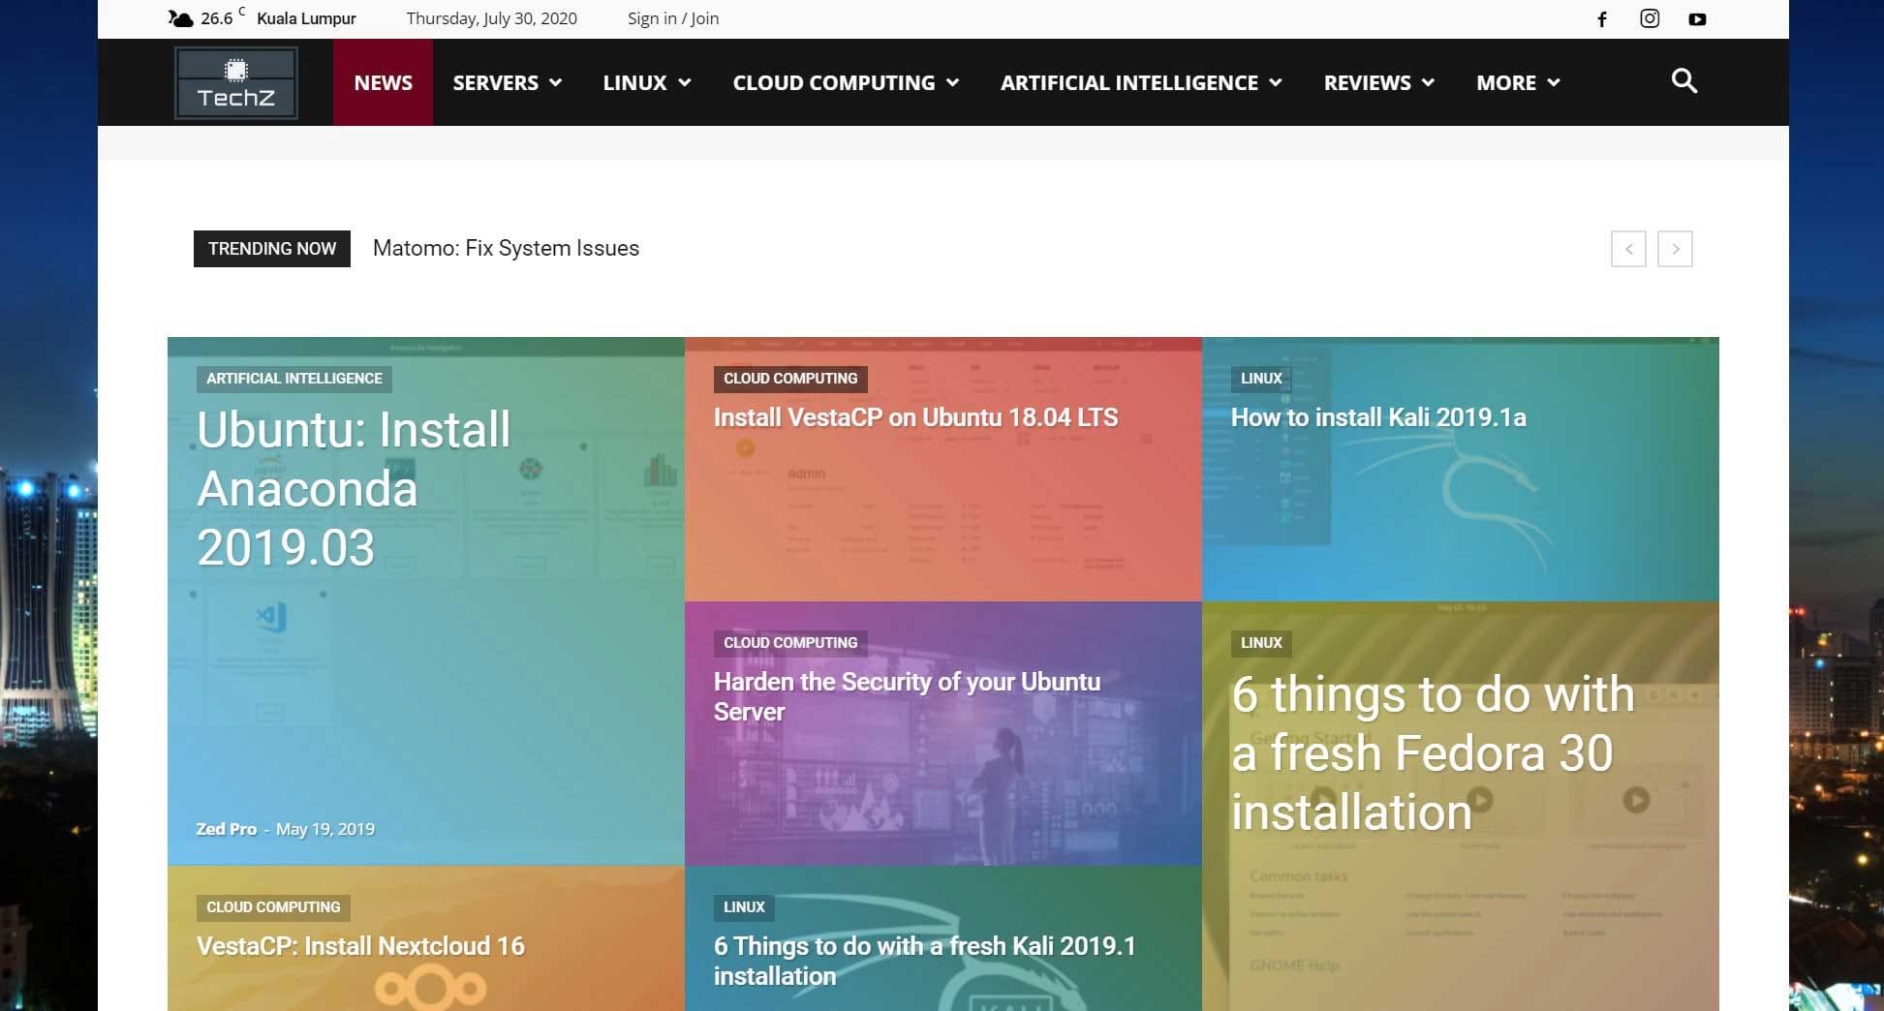Open Install VestaCP on Ubuntu 18.04 LTS
The height and width of the screenshot is (1011, 1884).
[915, 417]
